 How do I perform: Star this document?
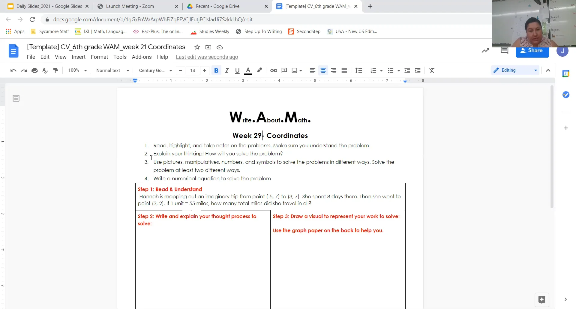coord(197,47)
